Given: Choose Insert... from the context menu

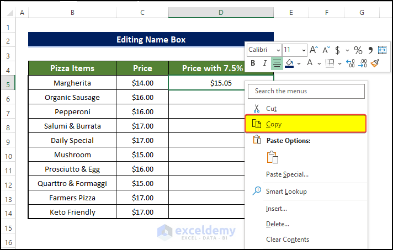Looking at the screenshot, I should coord(306,209).
